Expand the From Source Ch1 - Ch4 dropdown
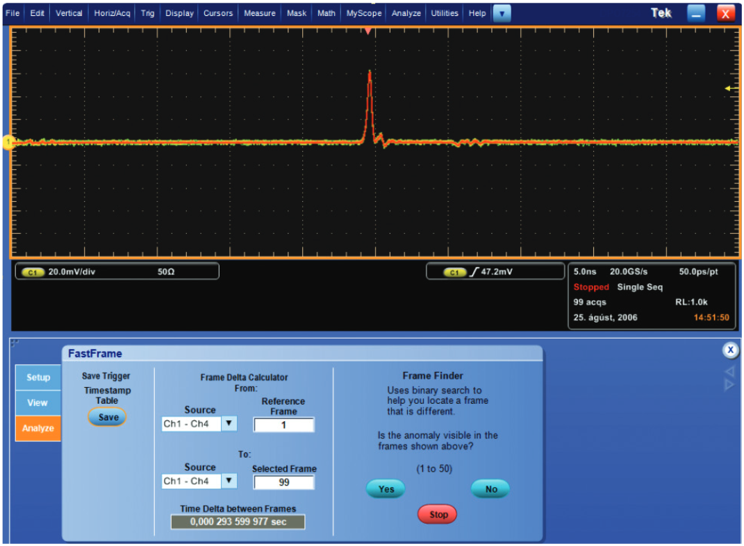This screenshot has width=744, height=546. tap(229, 424)
